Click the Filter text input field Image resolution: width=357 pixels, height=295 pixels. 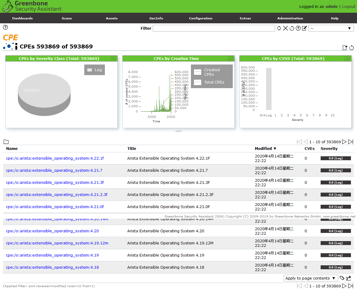pyautogui.click(x=214, y=28)
